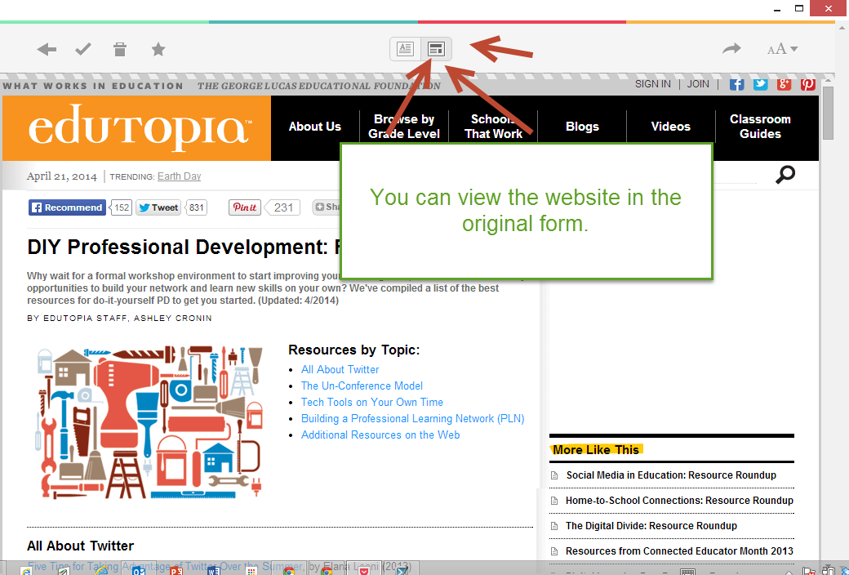
Task: Click the More Like This heading
Action: [x=596, y=450]
